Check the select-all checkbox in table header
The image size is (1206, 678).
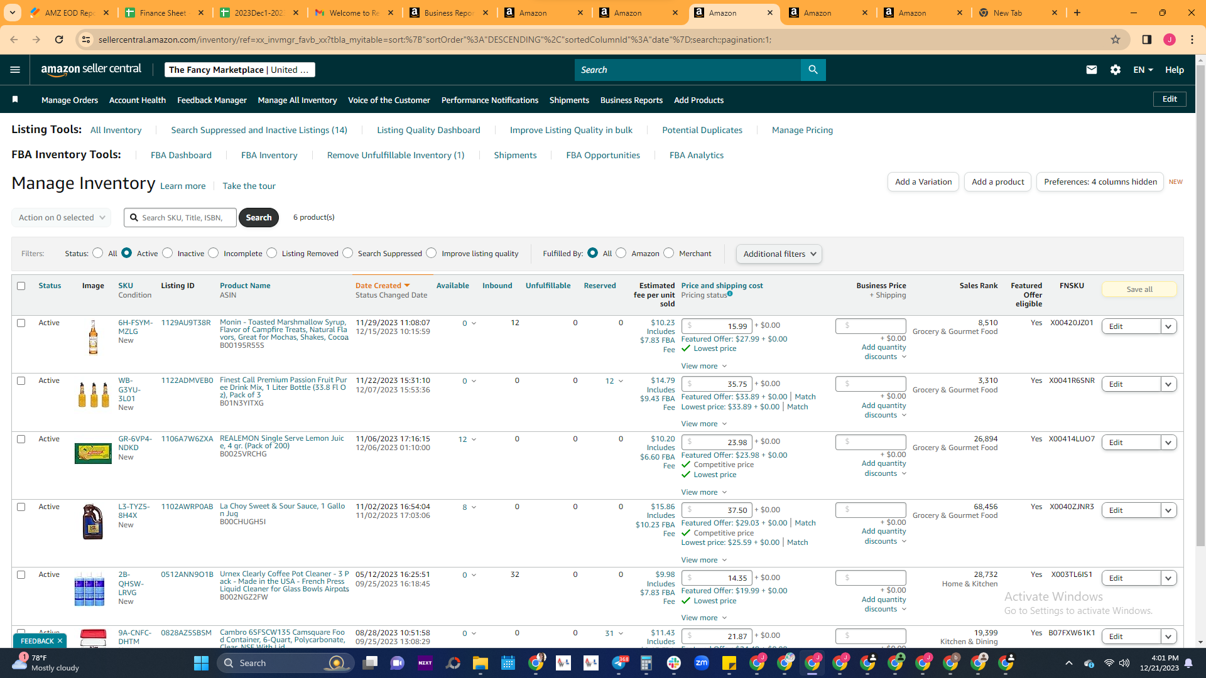(21, 286)
